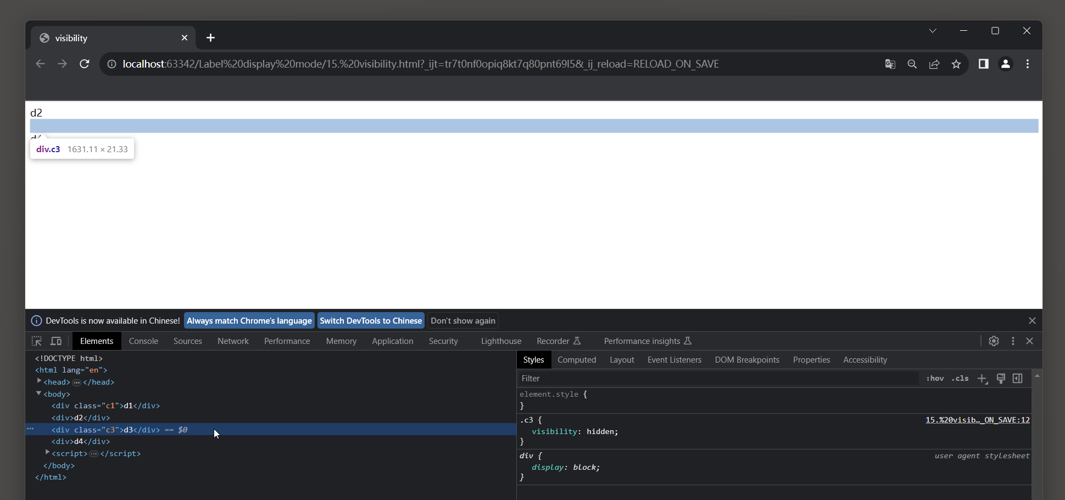Image resolution: width=1065 pixels, height=500 pixels.
Task: Open the Performance tab
Action: point(287,341)
